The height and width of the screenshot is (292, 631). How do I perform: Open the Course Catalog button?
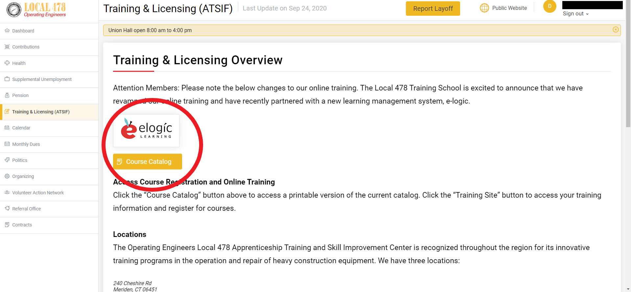(147, 162)
